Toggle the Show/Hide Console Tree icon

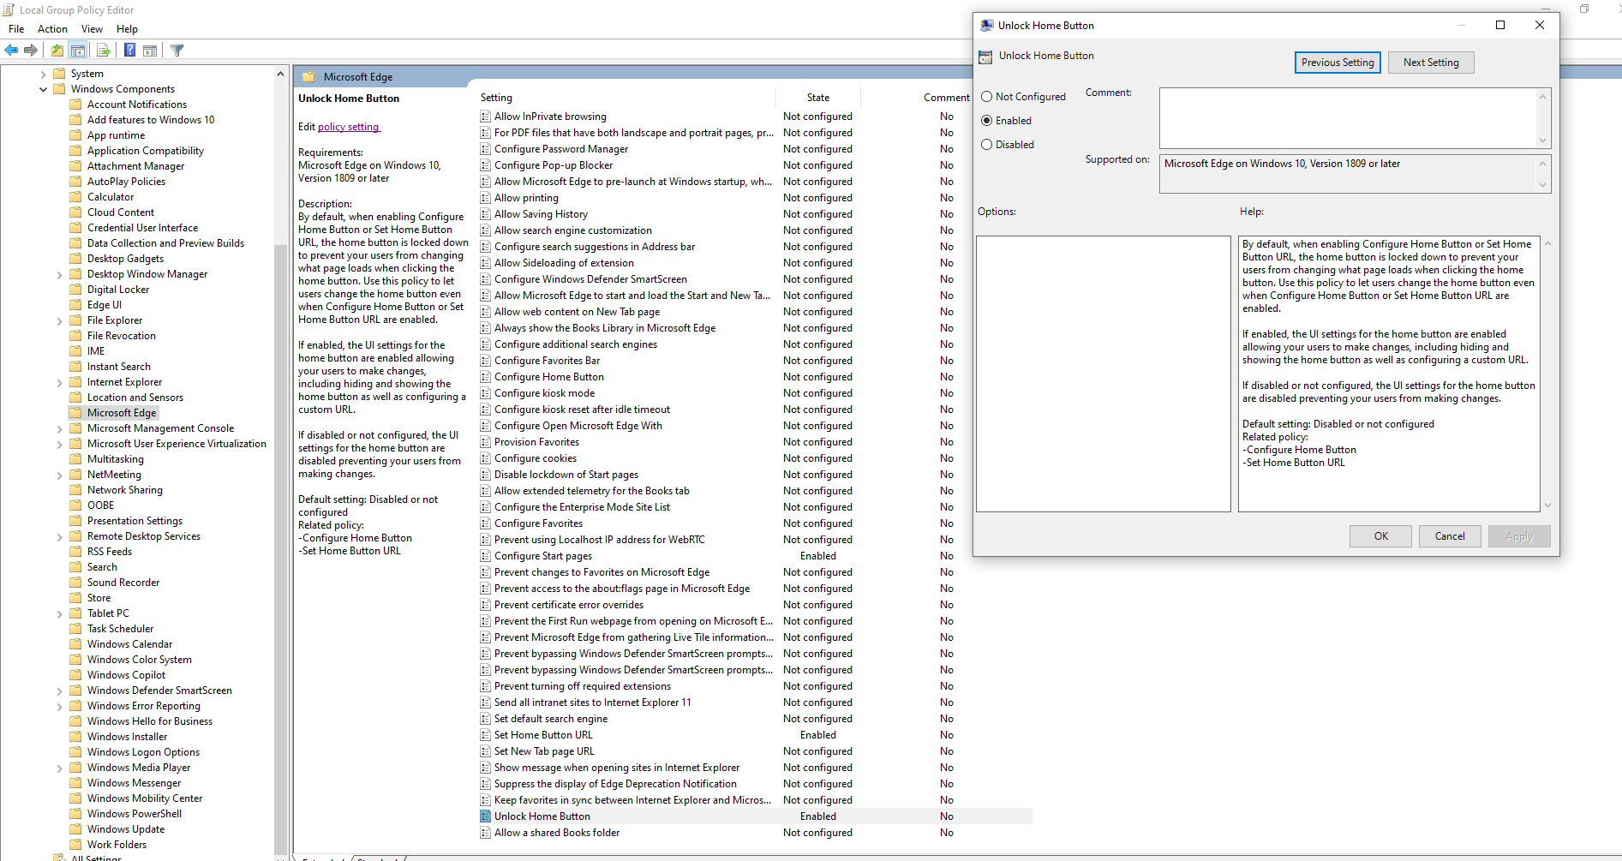(x=78, y=51)
